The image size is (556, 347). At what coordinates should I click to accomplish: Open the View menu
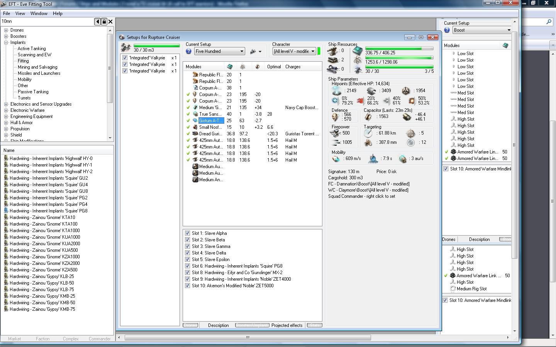(x=20, y=13)
